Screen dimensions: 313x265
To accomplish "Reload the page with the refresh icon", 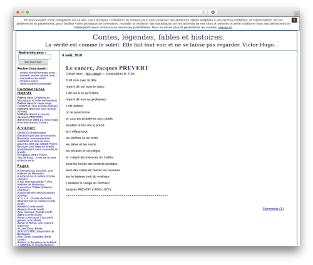I will pos(203,12).
